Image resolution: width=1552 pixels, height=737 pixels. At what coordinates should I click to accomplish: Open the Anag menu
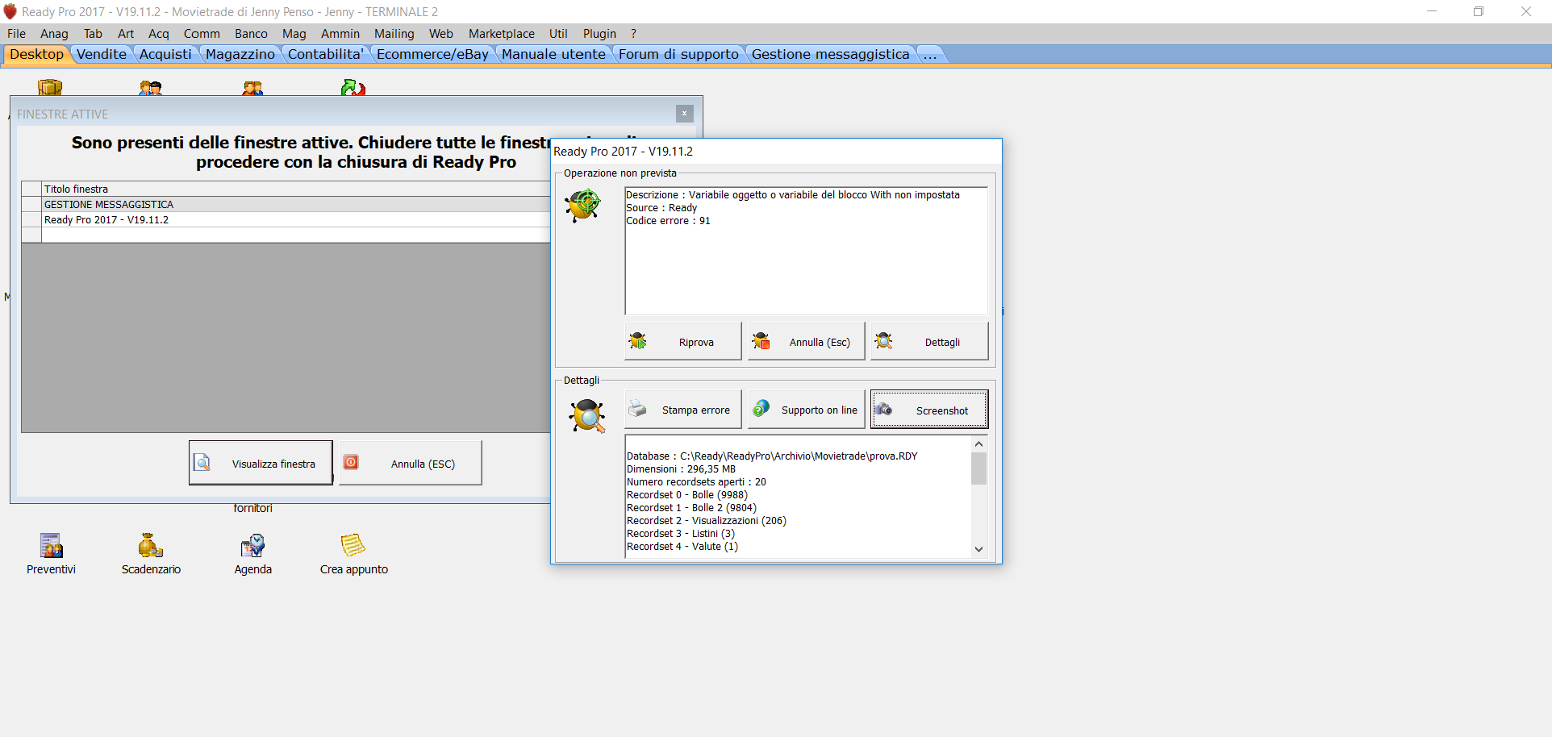(54, 33)
